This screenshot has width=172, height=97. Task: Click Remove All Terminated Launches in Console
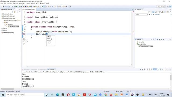pos(145,69)
